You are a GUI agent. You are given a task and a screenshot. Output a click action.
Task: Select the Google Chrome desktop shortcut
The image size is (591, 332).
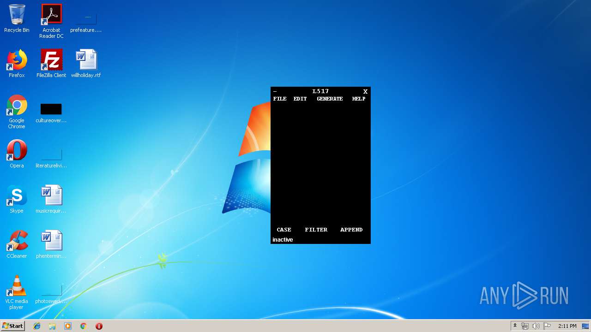pos(17,112)
